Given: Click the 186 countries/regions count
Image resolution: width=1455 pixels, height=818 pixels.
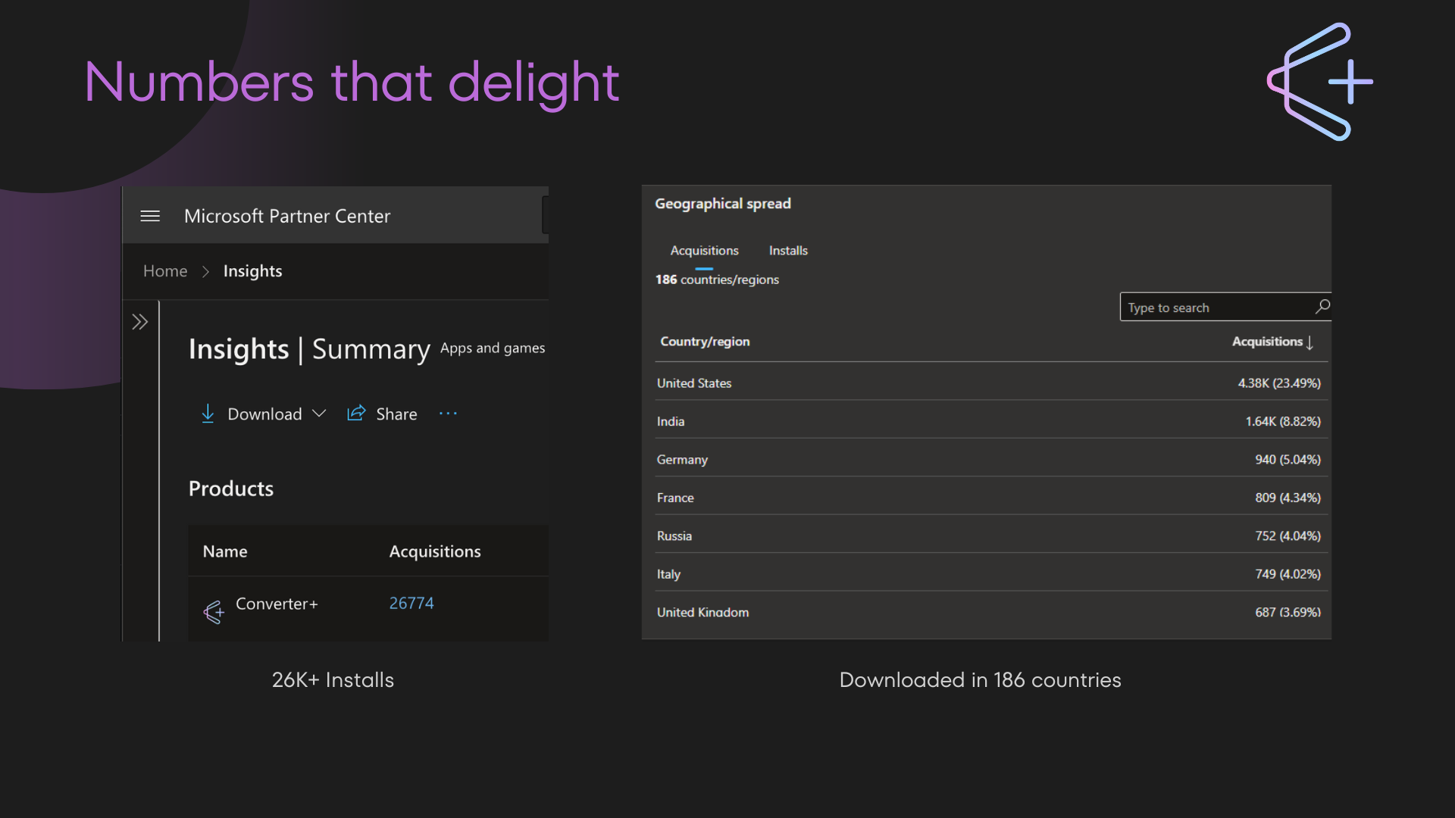Looking at the screenshot, I should 717,279.
